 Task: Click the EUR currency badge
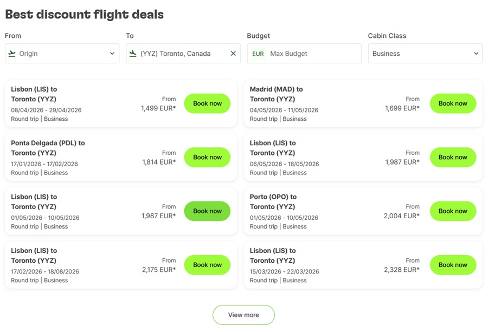(x=258, y=54)
